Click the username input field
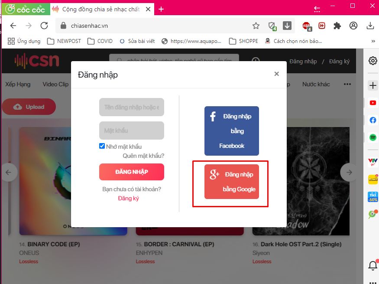 tap(132, 107)
